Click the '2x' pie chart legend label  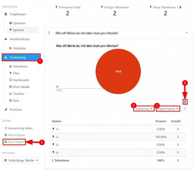coord(57,86)
